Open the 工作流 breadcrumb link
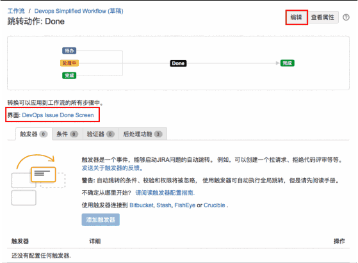Viewport: 358px width, 263px height. (x=16, y=11)
